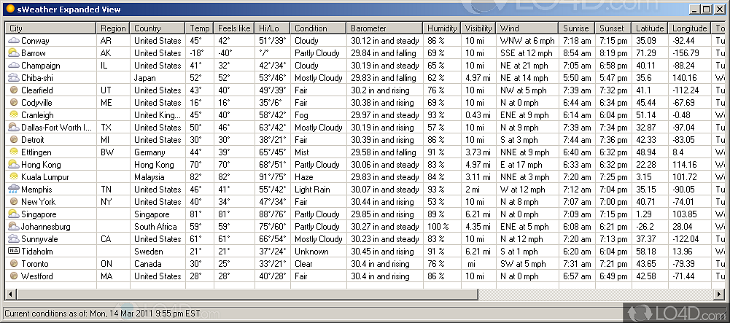
Task: Click the Sunrise column header
Action: coord(577,28)
